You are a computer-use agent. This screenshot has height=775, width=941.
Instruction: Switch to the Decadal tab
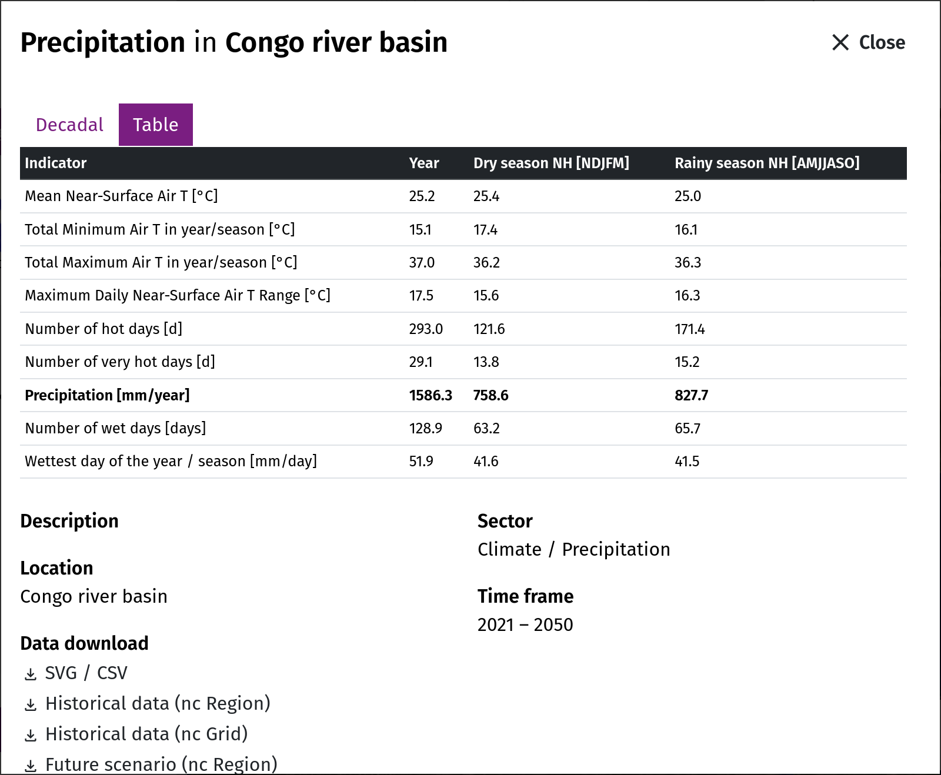pyautogui.click(x=69, y=125)
